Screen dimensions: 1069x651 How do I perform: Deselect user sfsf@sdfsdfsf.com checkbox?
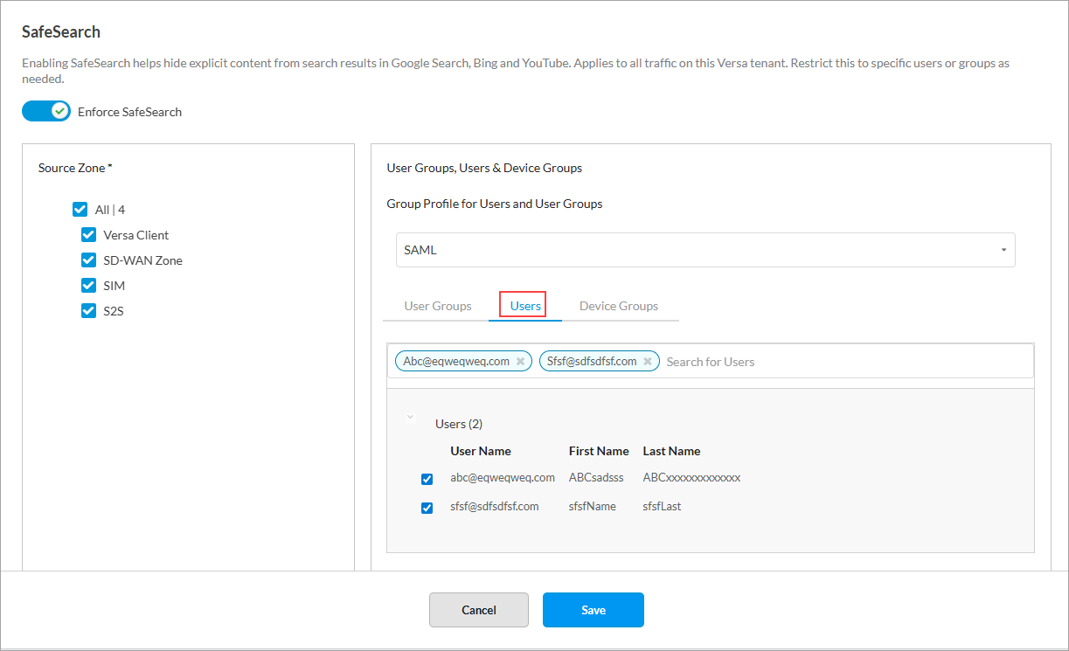click(x=427, y=508)
